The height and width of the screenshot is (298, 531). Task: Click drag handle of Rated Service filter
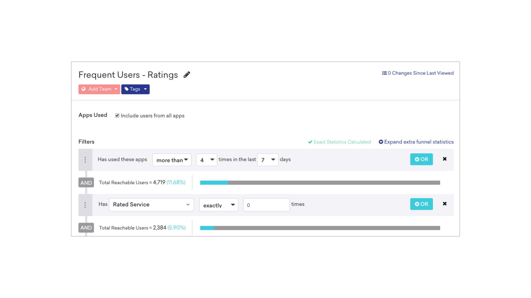[85, 205]
